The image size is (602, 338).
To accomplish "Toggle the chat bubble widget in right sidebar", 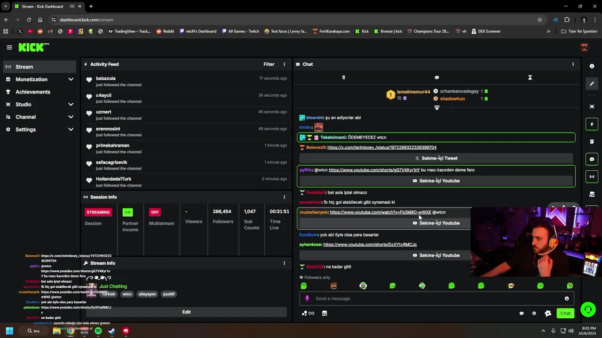I will [592, 159].
